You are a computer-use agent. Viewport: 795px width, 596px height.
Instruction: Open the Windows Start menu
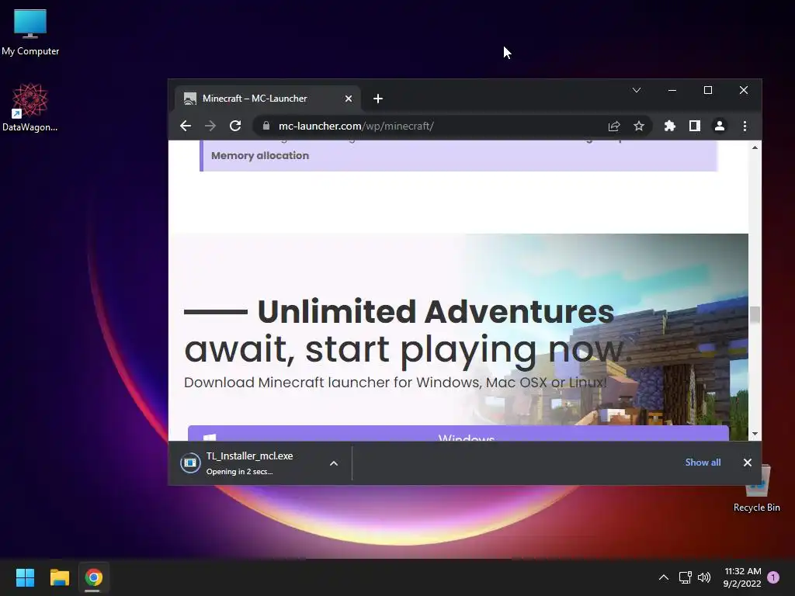pos(25,577)
